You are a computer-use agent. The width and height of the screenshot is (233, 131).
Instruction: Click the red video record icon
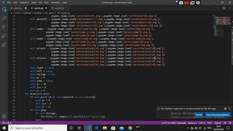pyautogui.click(x=187, y=3)
